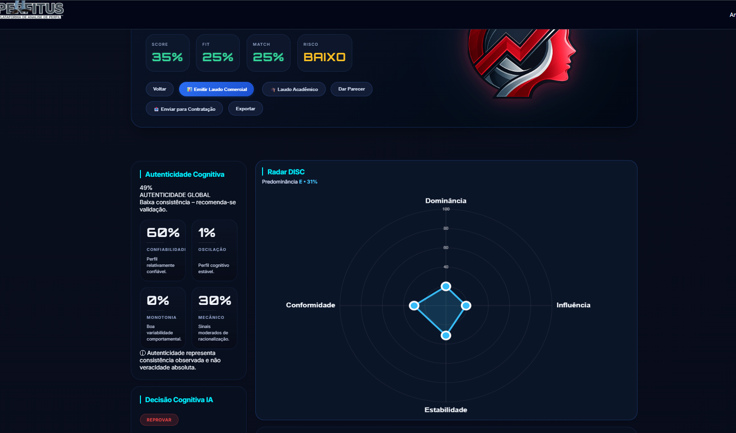The width and height of the screenshot is (736, 433).
Task: Click the Conformidade data point on radar
Action: (x=414, y=305)
